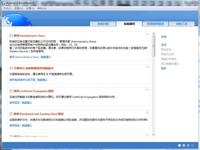The height and width of the screenshot is (150, 200).
Task: Open the 高级工具 tab
Action: [x=182, y=24]
